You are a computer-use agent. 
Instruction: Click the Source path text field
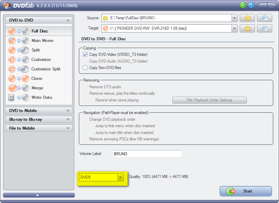(167, 18)
